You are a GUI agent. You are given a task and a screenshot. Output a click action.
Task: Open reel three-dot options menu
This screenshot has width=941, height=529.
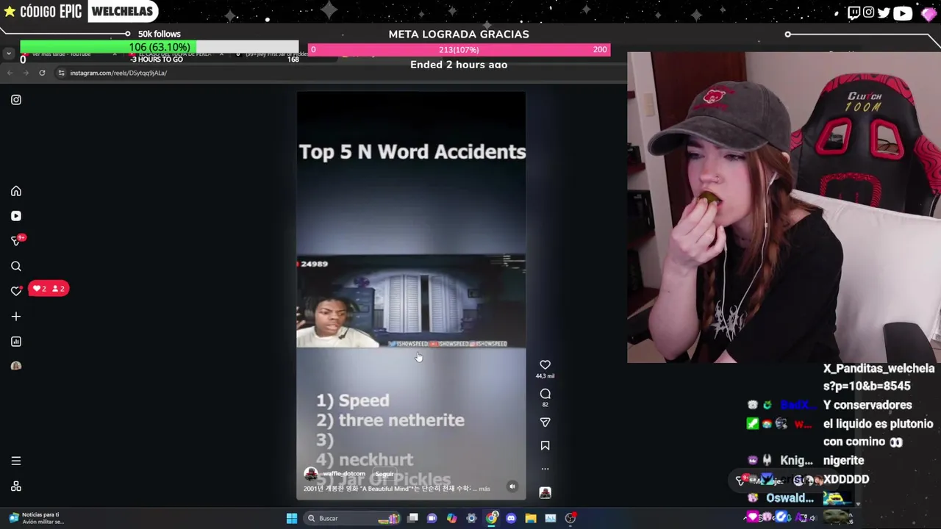545,469
